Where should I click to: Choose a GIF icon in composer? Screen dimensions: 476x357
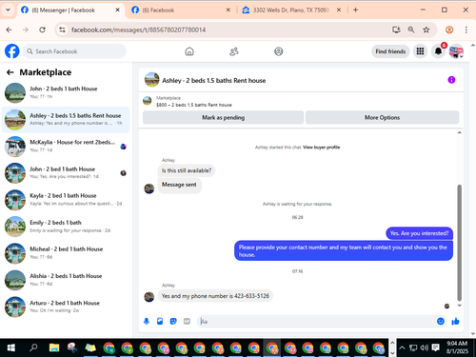pos(187,321)
